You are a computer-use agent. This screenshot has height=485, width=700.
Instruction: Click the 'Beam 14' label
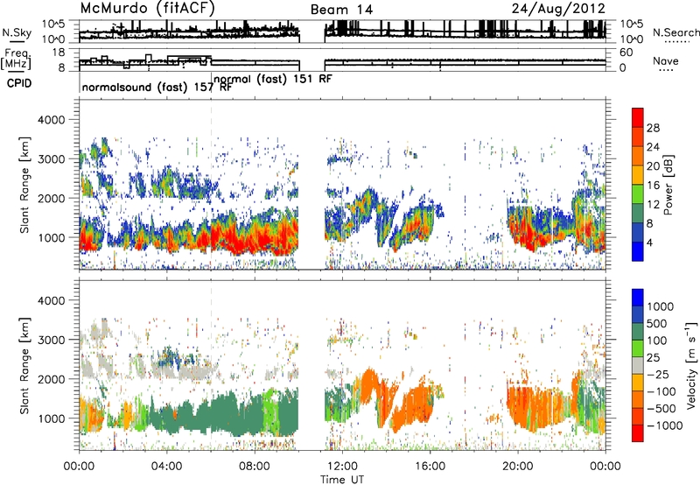click(x=341, y=10)
